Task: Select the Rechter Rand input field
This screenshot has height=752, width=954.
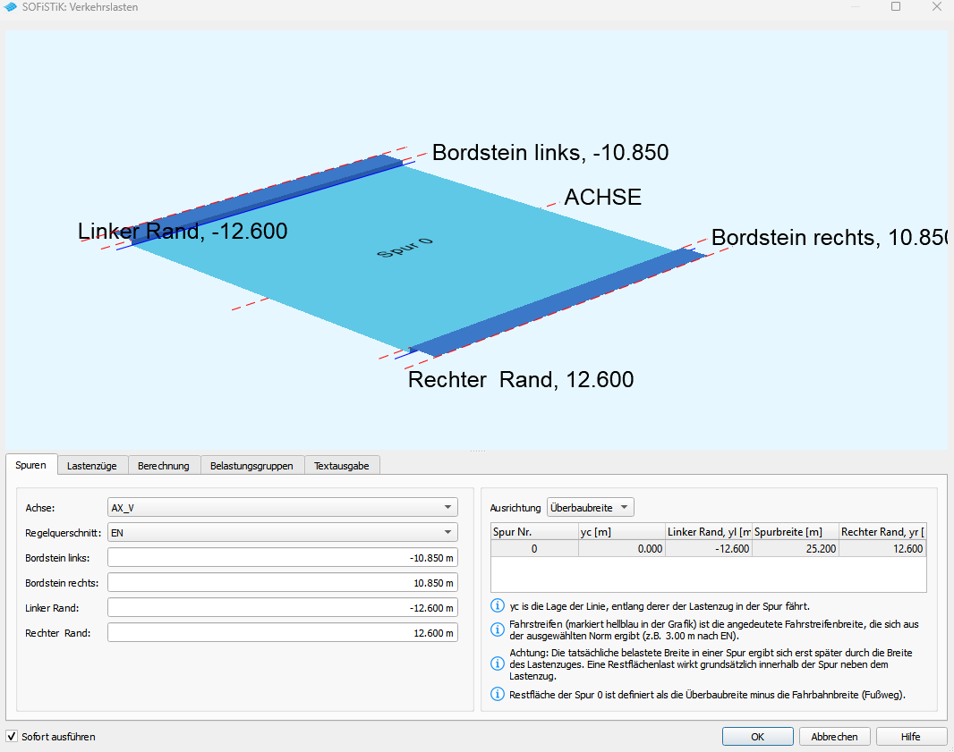Action: coord(282,633)
